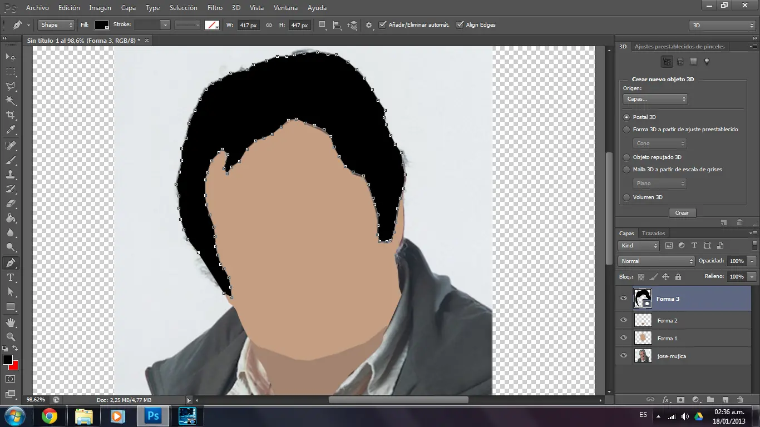The height and width of the screenshot is (427, 760).
Task: Select the Paint Bucket tool
Action: (x=10, y=218)
